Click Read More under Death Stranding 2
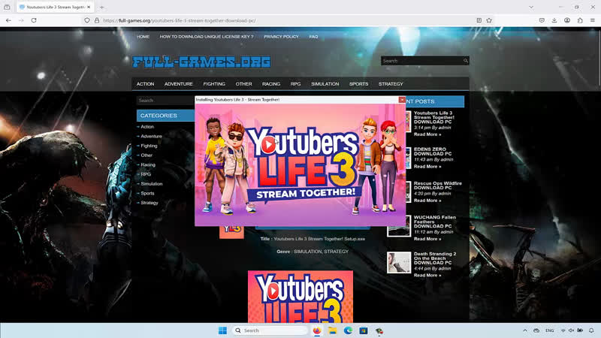Viewport: 601px width, 338px height. [427, 276]
